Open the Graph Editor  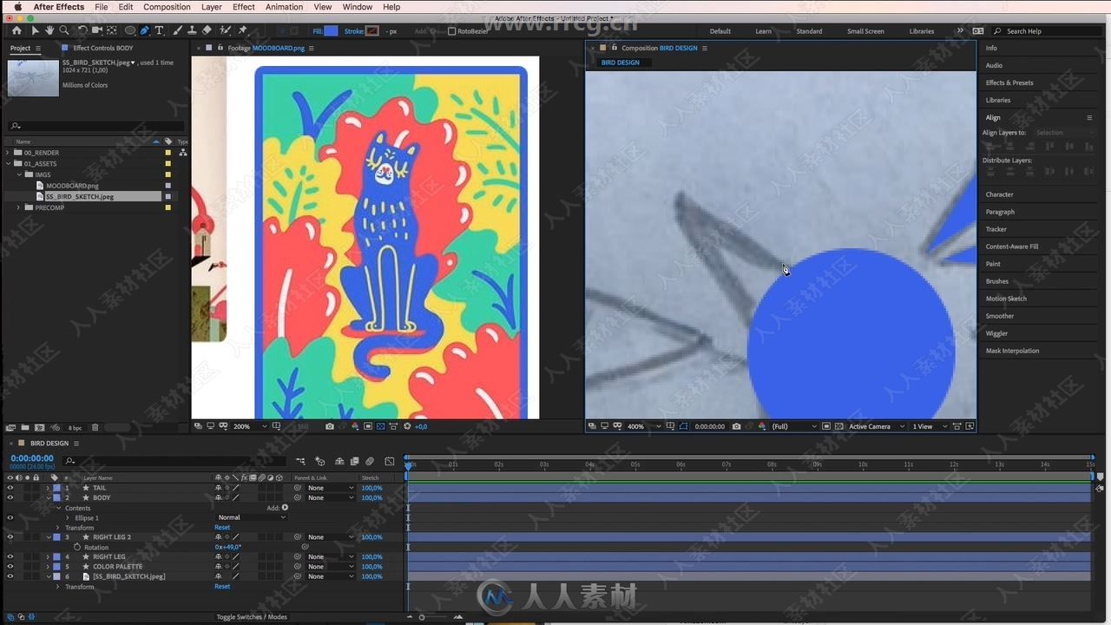[390, 461]
